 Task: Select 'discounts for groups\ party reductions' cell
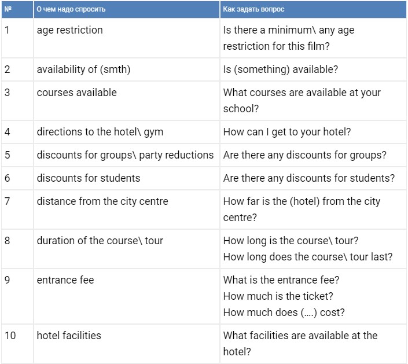(x=127, y=155)
